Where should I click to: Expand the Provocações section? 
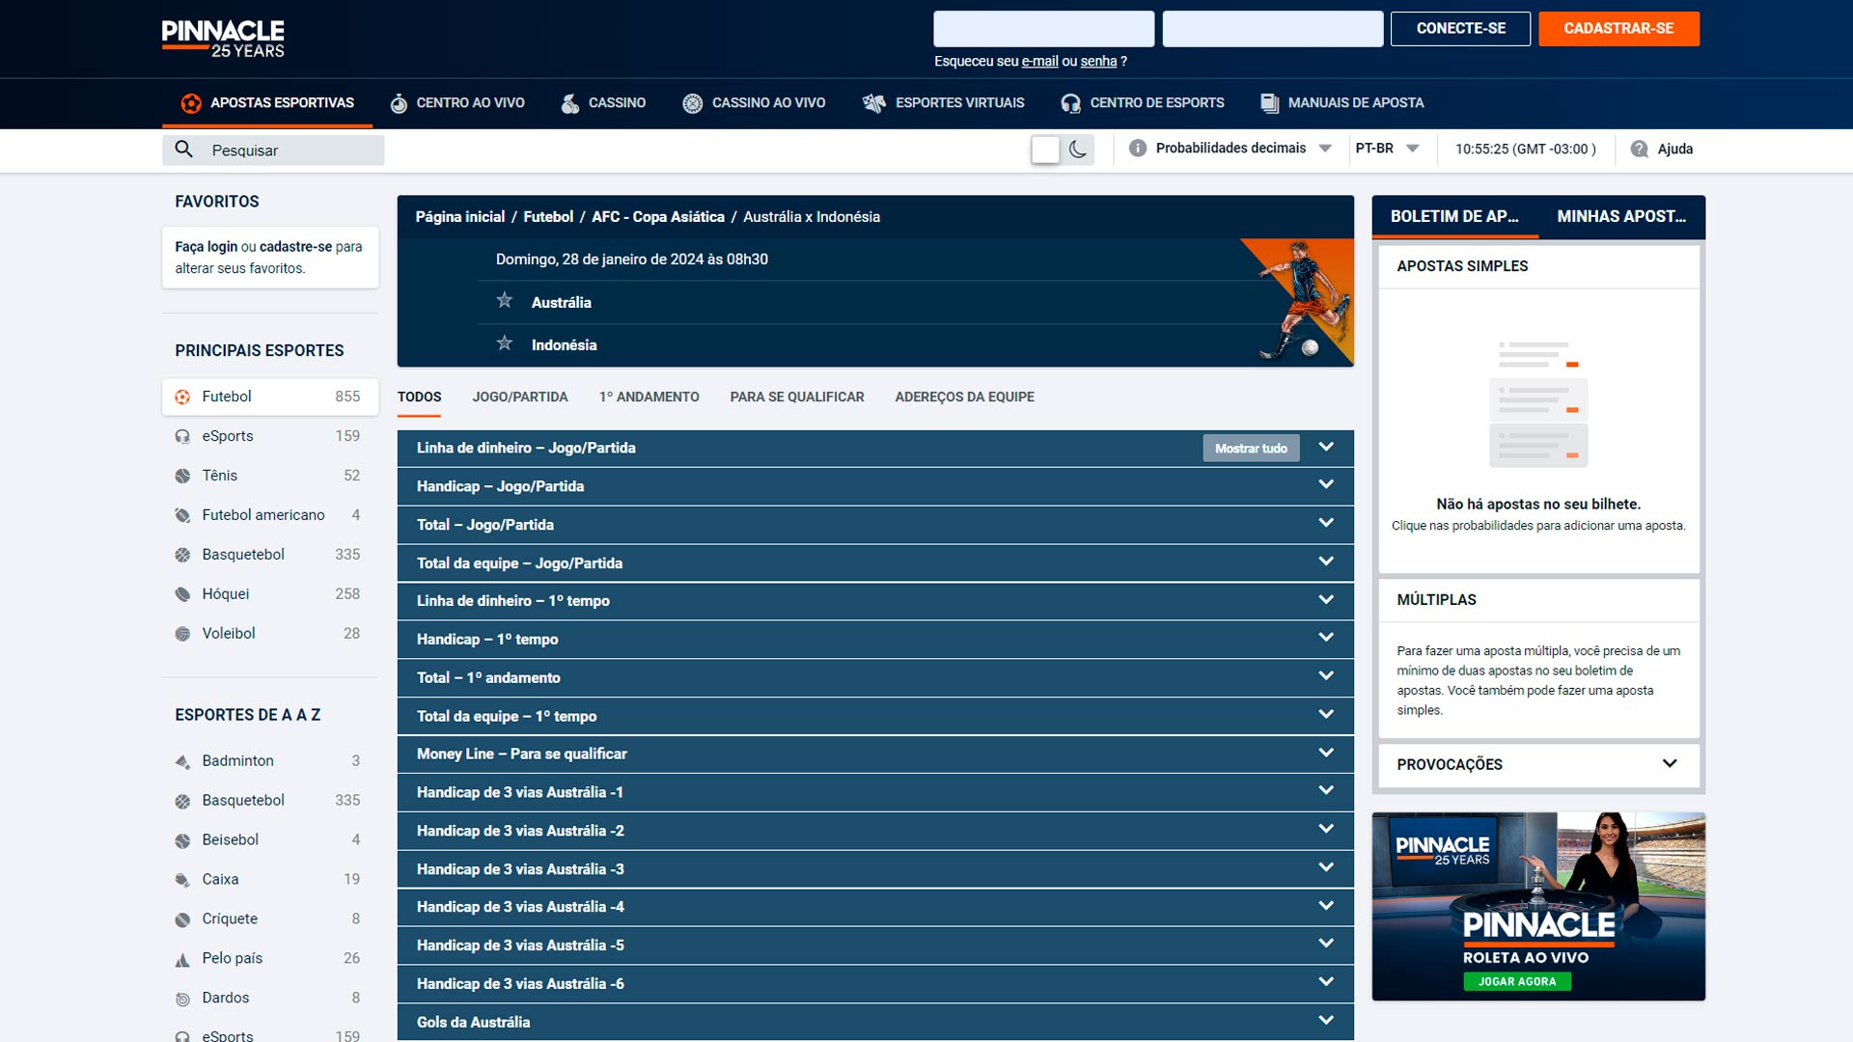click(1670, 763)
